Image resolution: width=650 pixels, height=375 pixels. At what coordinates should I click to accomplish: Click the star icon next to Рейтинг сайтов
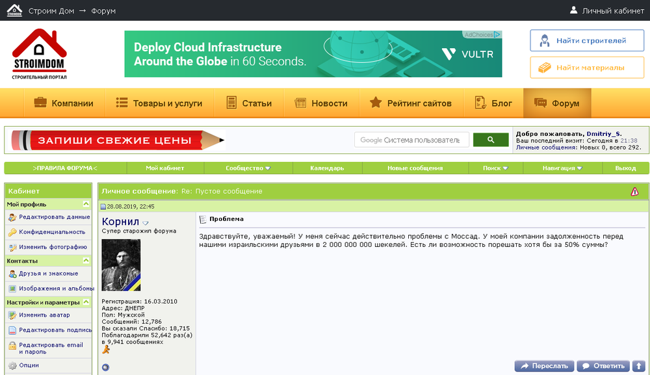pyautogui.click(x=376, y=102)
